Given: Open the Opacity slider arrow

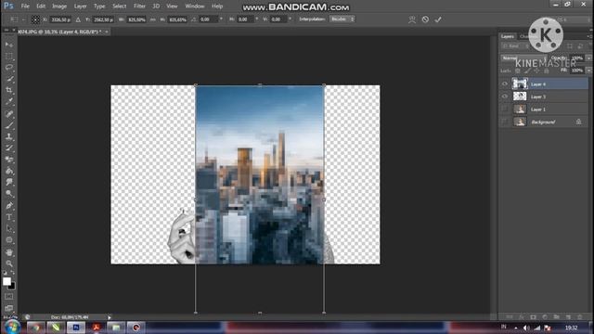Looking at the screenshot, I should 588,58.
